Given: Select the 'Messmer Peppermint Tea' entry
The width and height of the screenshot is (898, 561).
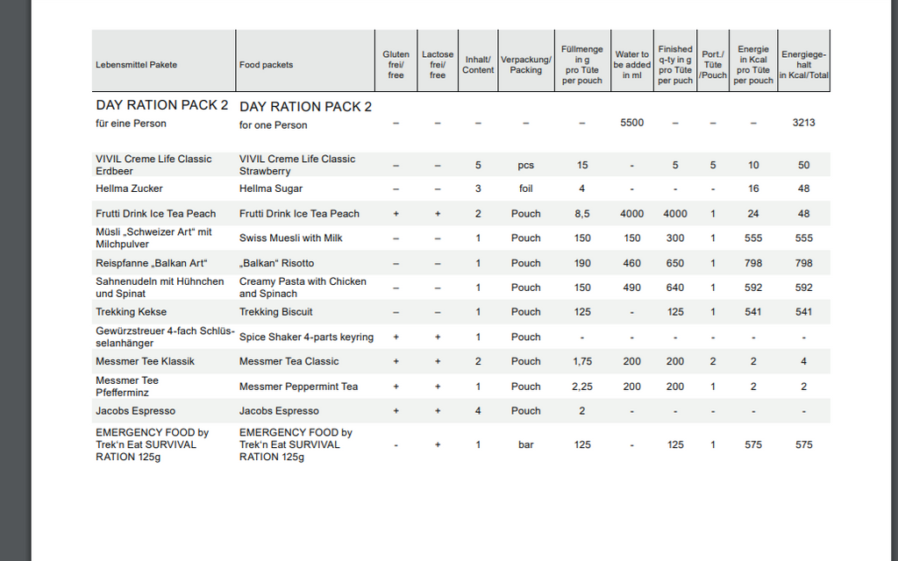Looking at the screenshot, I should [298, 387].
